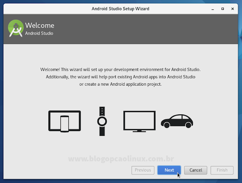
Task: Click the Android Studio Setup Wizard title
Action: 120,9
